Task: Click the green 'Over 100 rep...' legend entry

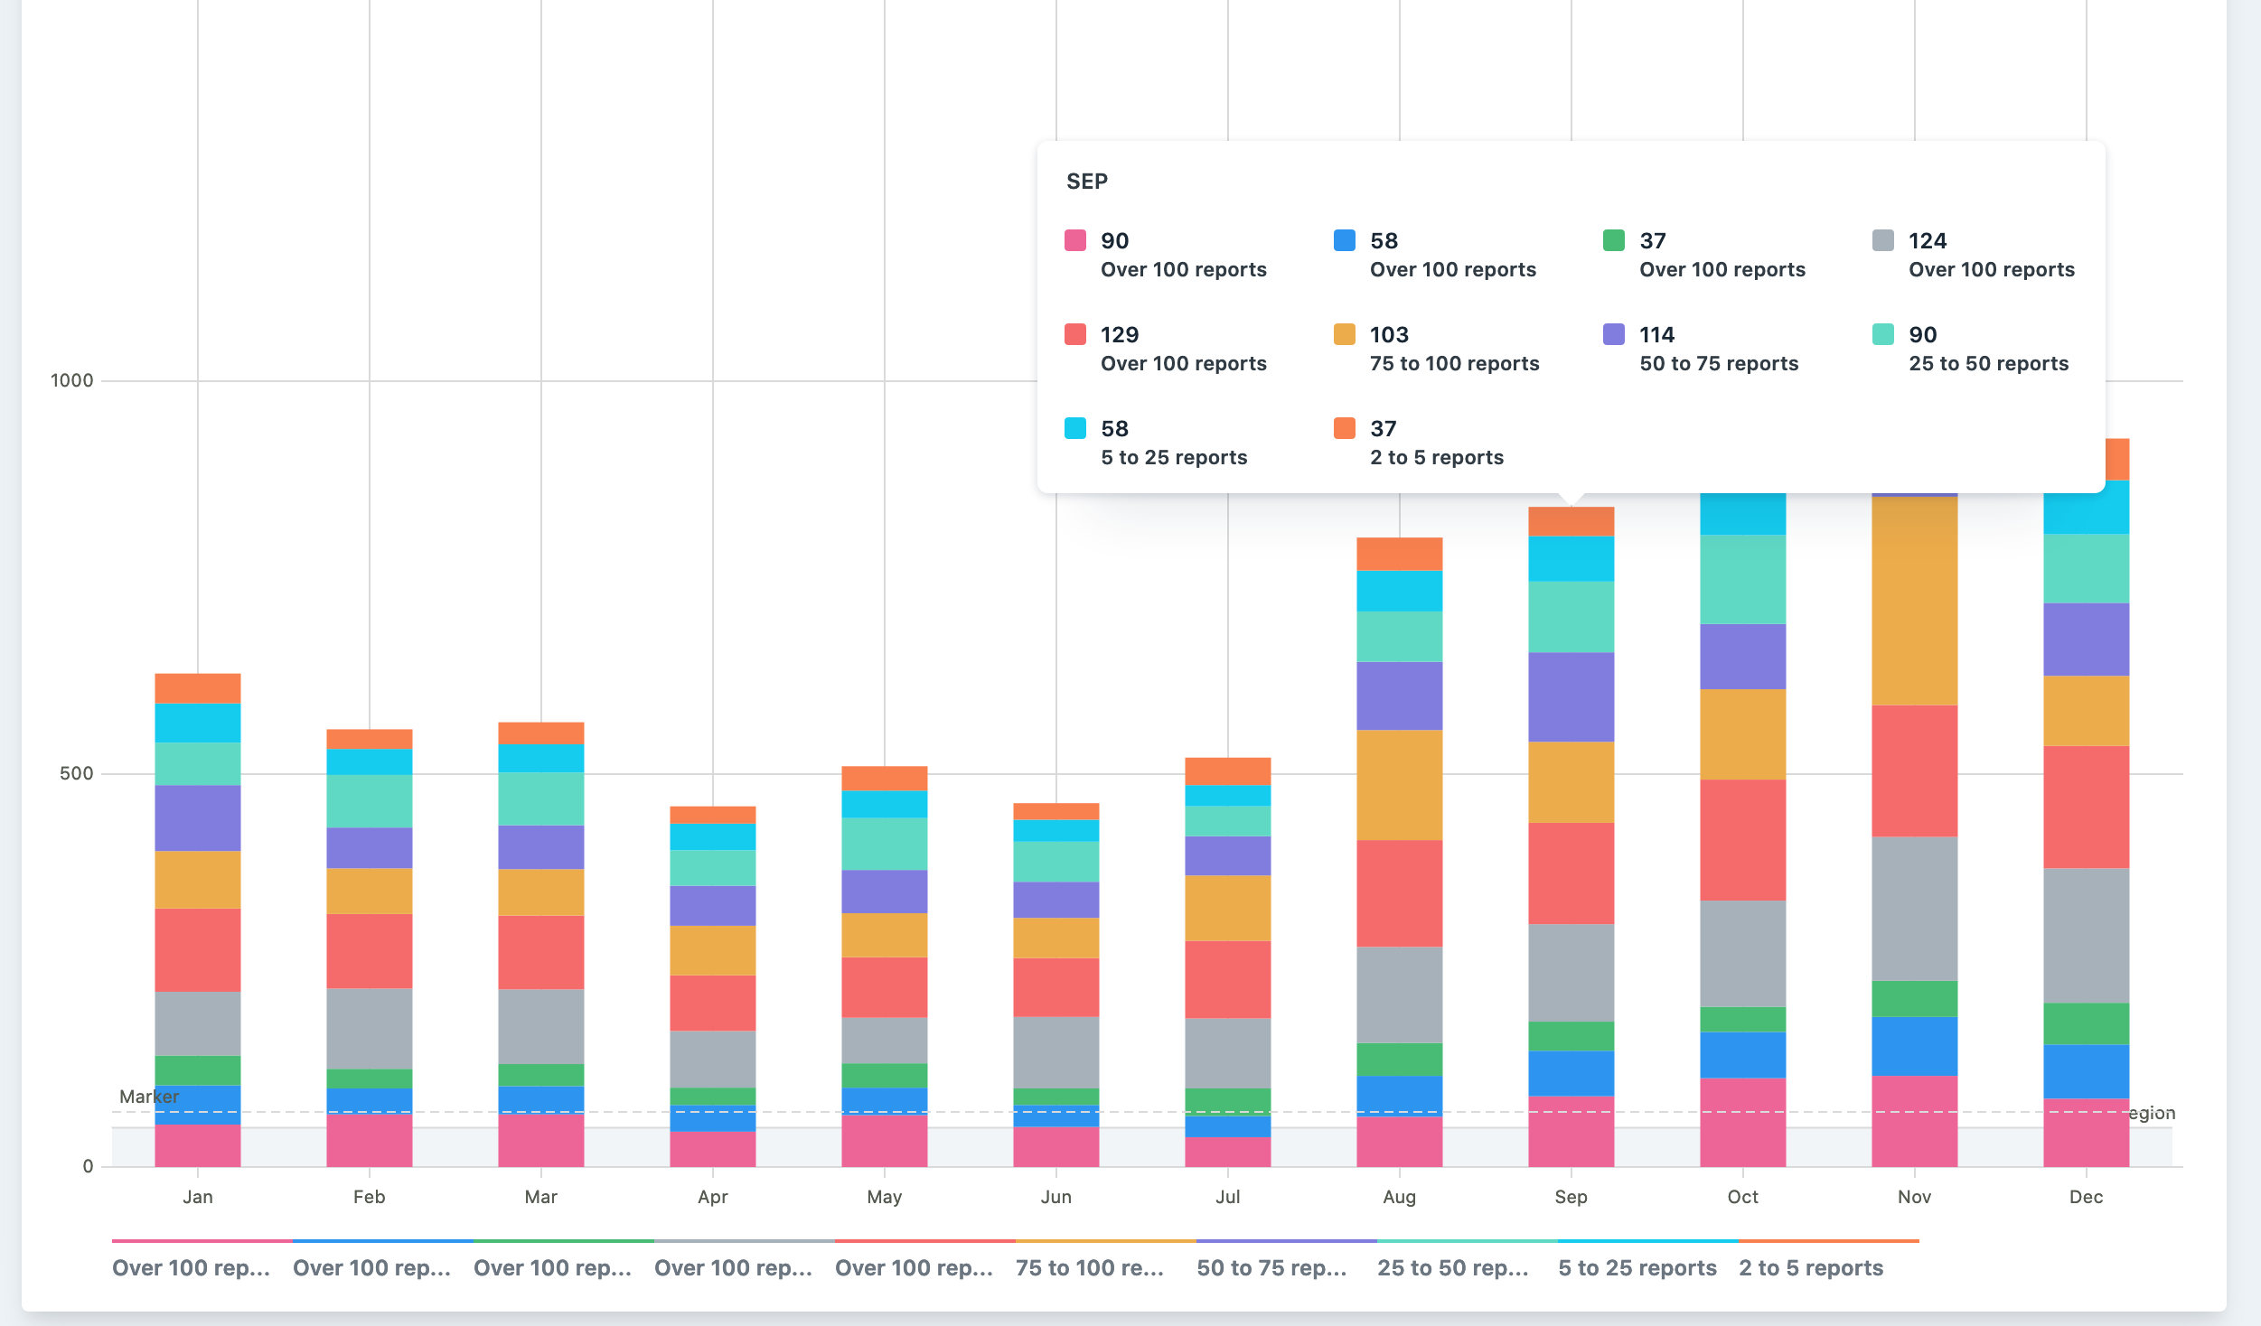Action: pos(552,1267)
